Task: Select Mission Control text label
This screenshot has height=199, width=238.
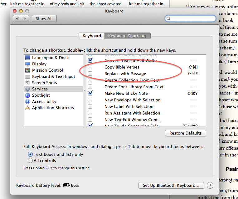Action: pyautogui.click(x=47, y=70)
